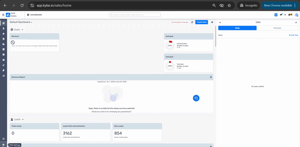The height and width of the screenshot is (147, 300).
Task: Reload the page in Chrome
Action: pos(22,5)
